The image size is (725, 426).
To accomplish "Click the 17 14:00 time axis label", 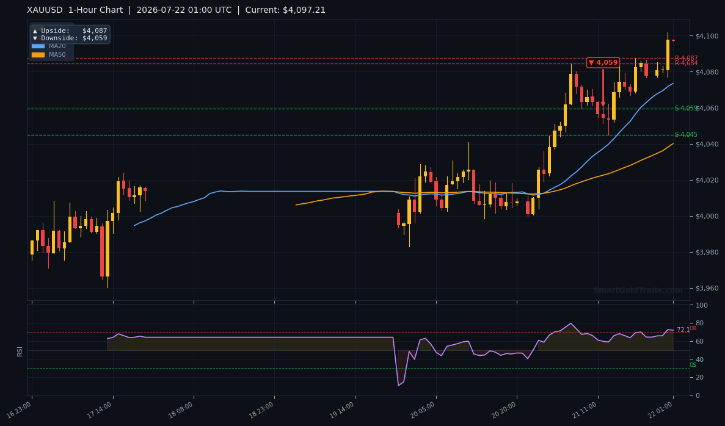I will point(100,410).
